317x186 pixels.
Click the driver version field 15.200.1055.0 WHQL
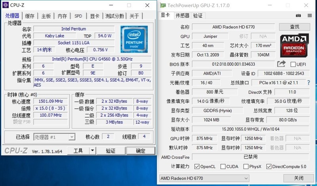(x=250, y=129)
